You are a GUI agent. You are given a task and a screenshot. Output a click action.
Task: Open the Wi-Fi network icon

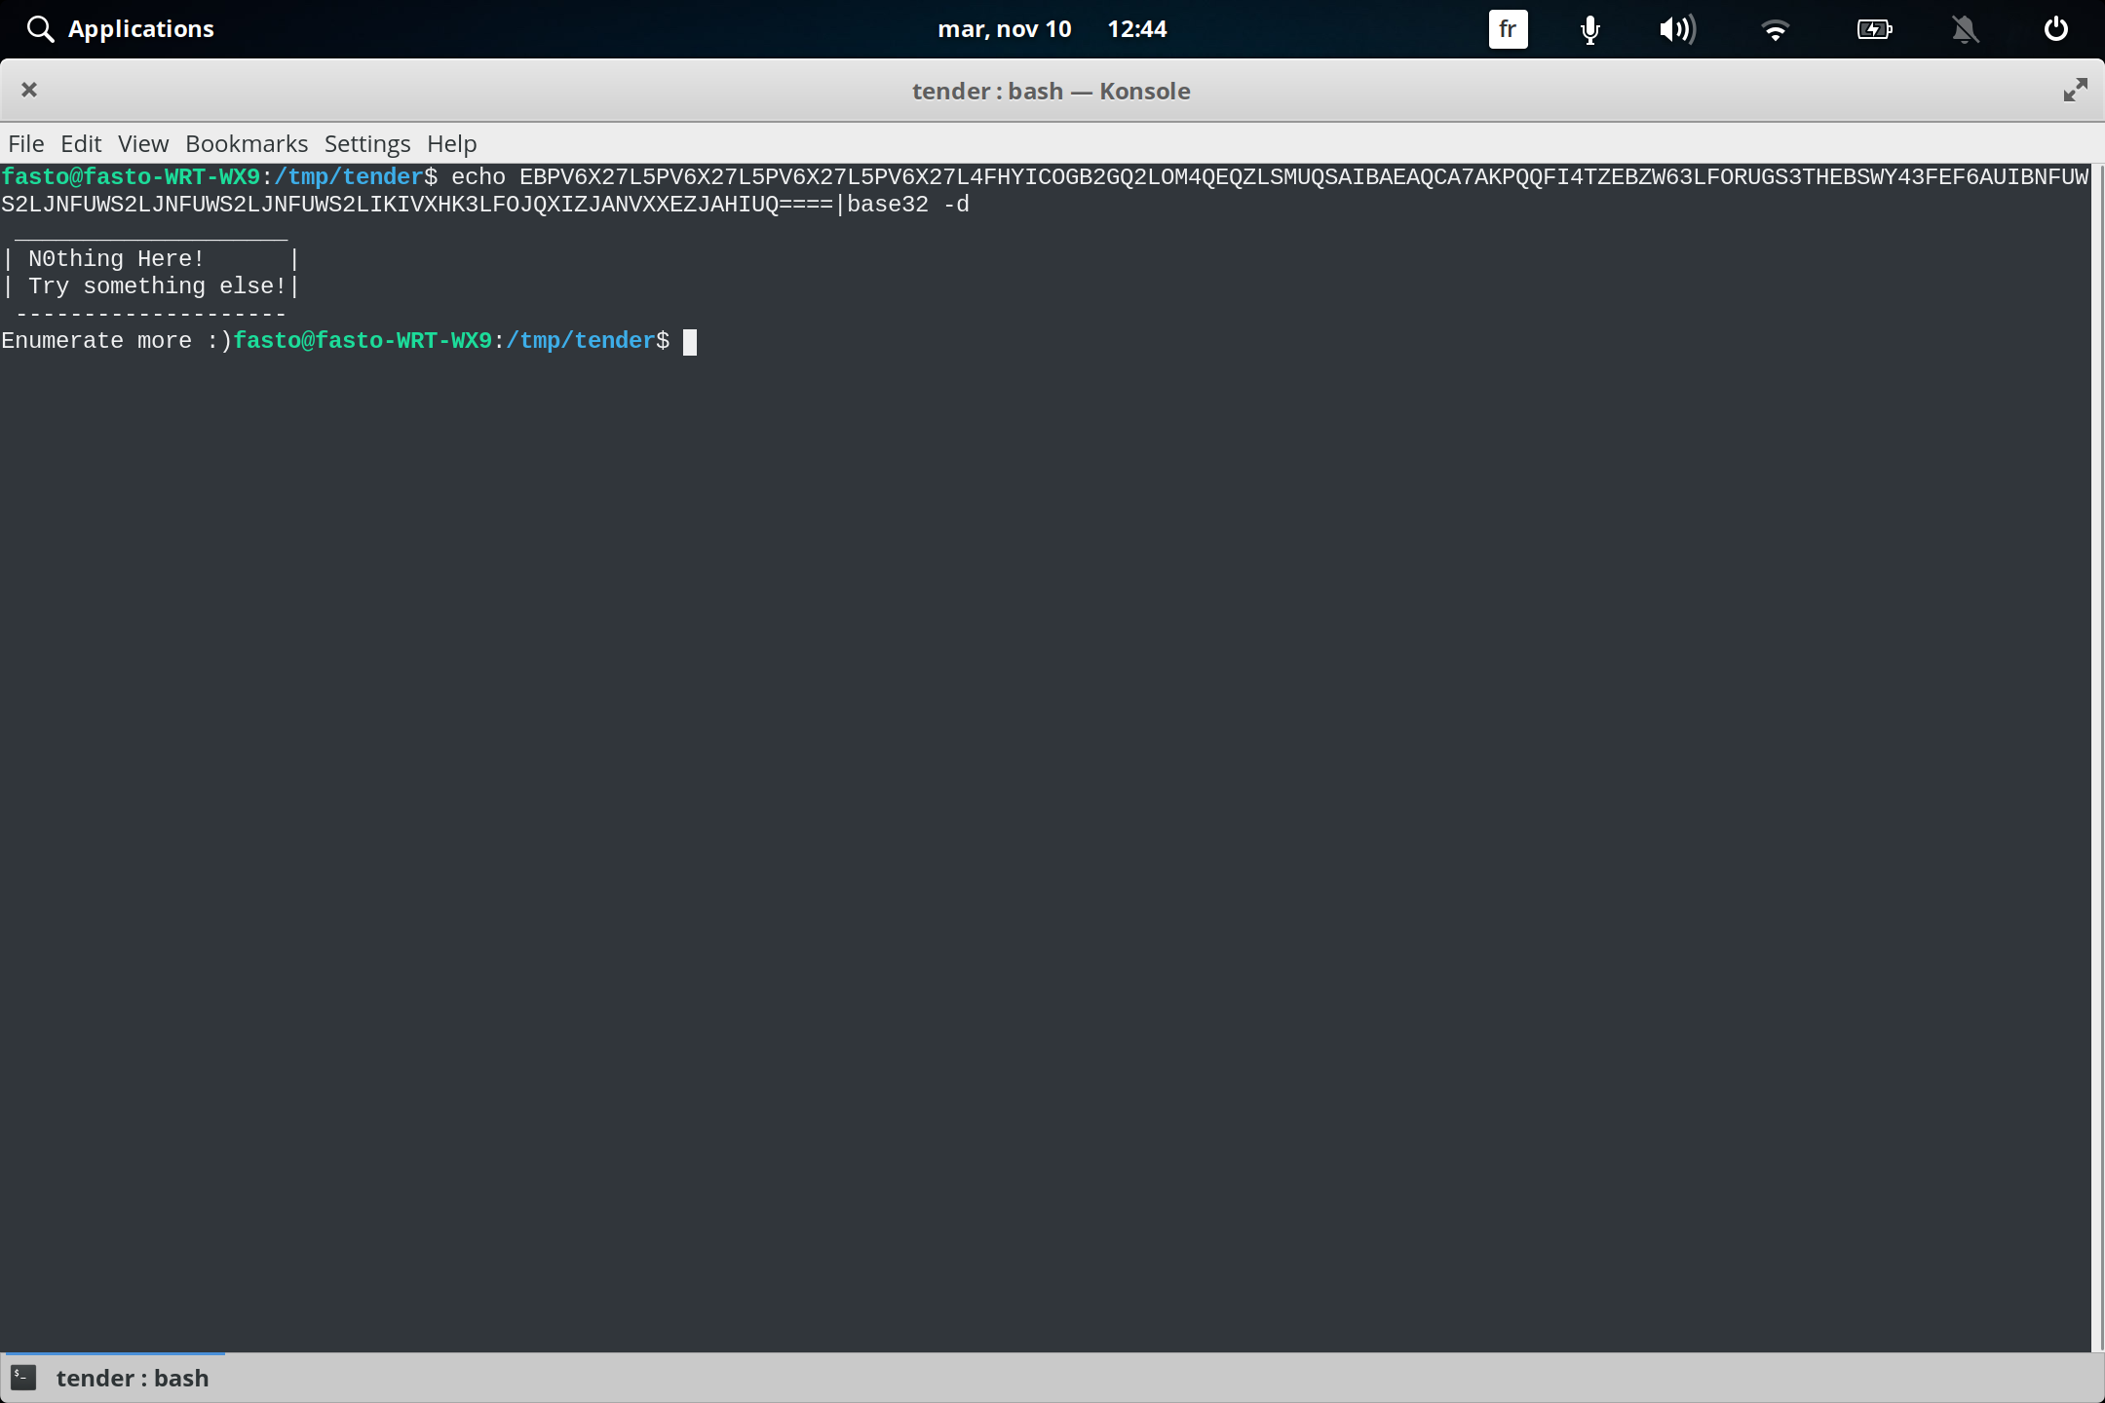click(x=1776, y=29)
